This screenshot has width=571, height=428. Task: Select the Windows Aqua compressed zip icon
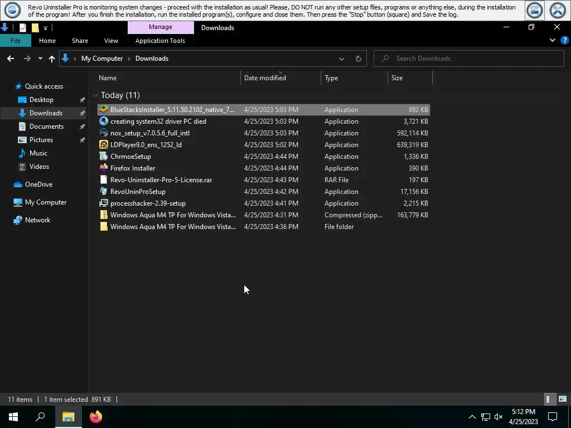click(104, 215)
